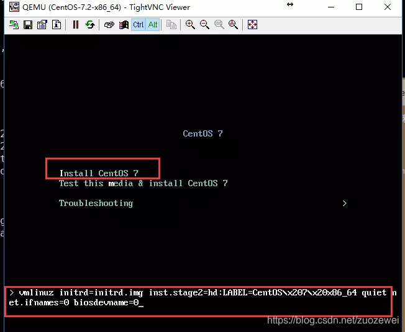405x332 pixels.
Task: Open the Troubleshooting submenu entry
Action: [x=96, y=204]
